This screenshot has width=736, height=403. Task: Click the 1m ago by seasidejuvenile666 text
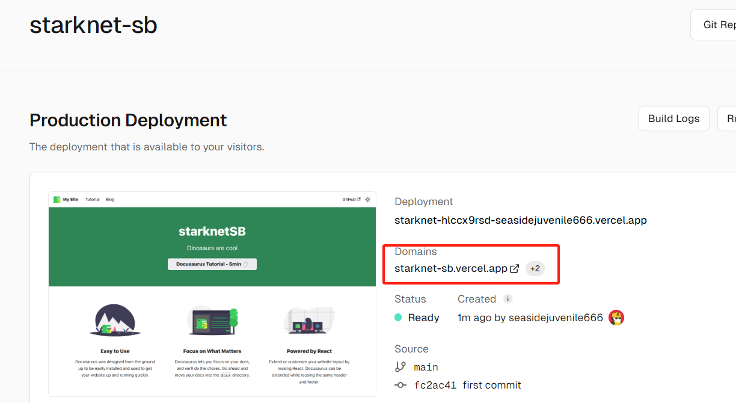click(x=530, y=318)
